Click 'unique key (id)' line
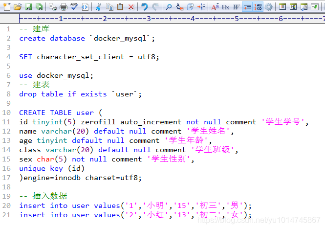The width and height of the screenshot is (325, 229). pyautogui.click(x=52, y=168)
